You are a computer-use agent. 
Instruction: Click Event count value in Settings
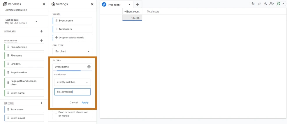point(72,20)
